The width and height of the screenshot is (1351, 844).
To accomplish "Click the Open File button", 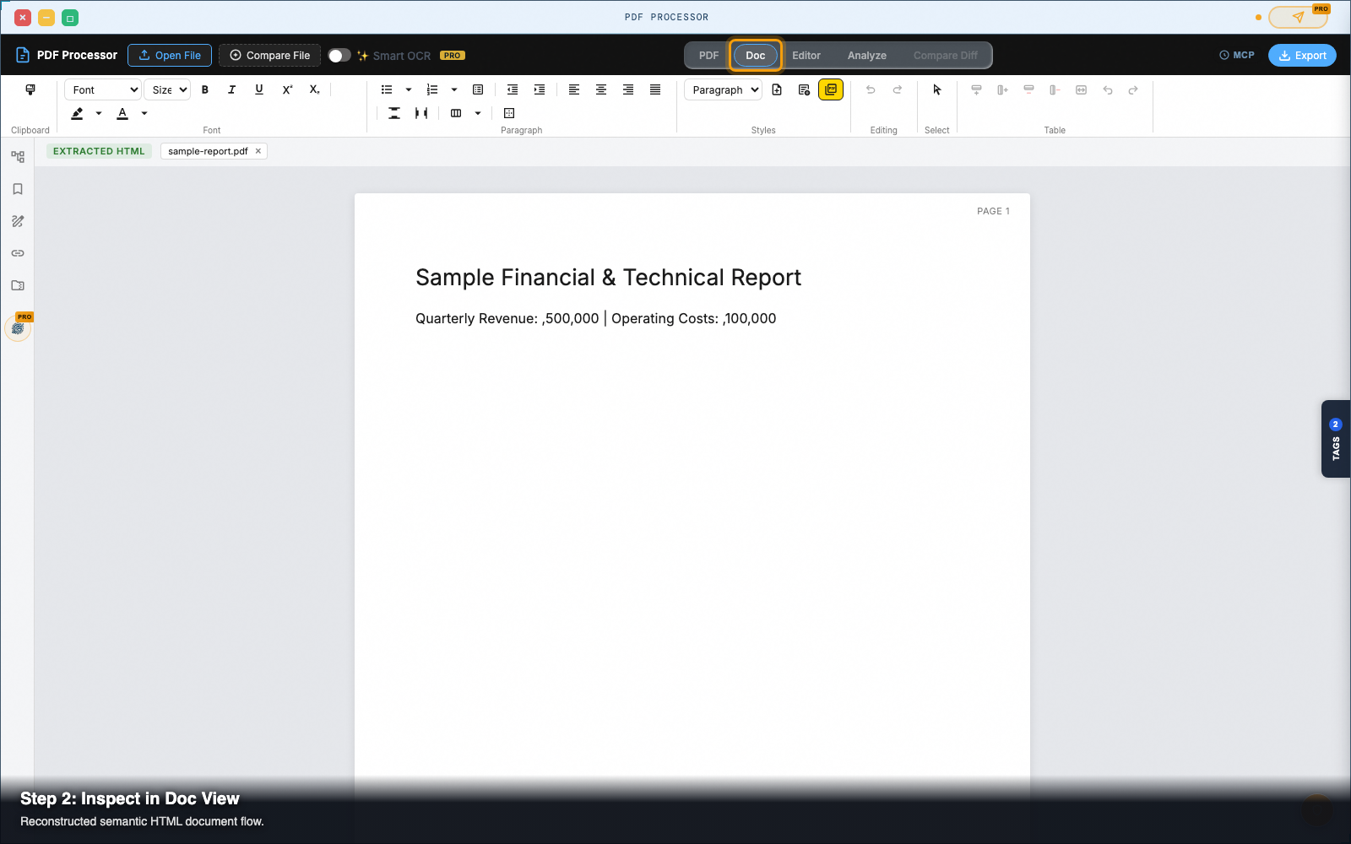I will pyautogui.click(x=170, y=56).
